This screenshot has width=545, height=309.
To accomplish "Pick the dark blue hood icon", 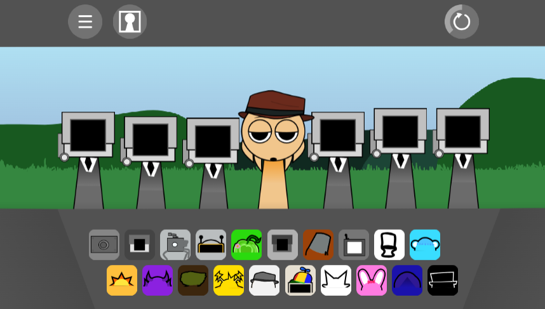I will coord(407,280).
